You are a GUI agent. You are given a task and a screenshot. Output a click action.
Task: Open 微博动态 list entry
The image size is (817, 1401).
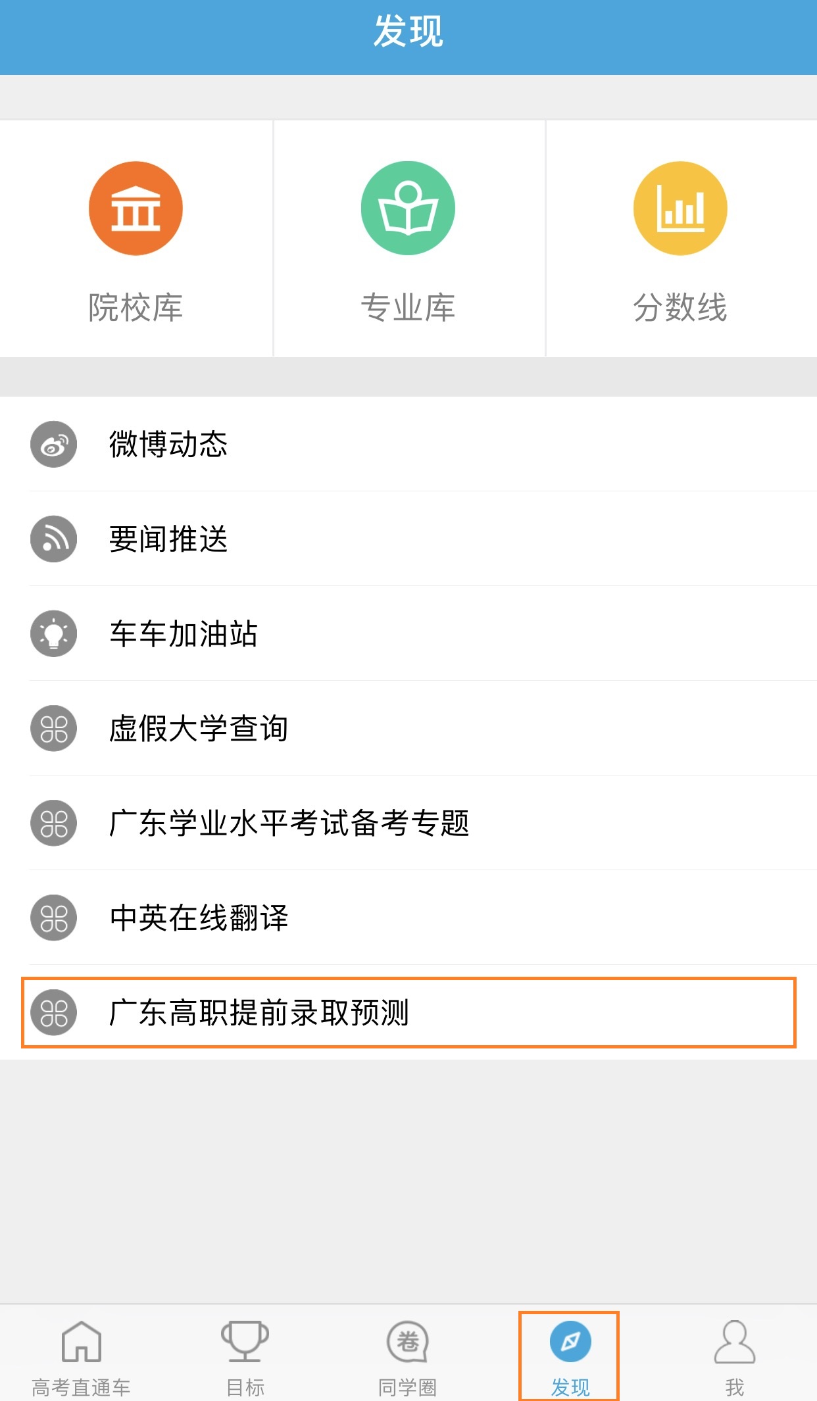click(168, 445)
